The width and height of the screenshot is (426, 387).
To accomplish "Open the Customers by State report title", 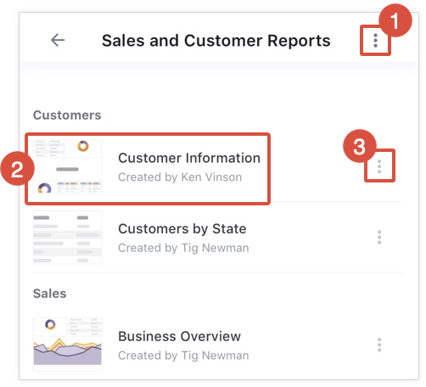I will pos(182,228).
